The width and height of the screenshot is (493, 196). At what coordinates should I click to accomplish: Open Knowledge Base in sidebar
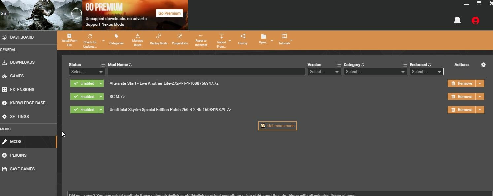(28, 103)
